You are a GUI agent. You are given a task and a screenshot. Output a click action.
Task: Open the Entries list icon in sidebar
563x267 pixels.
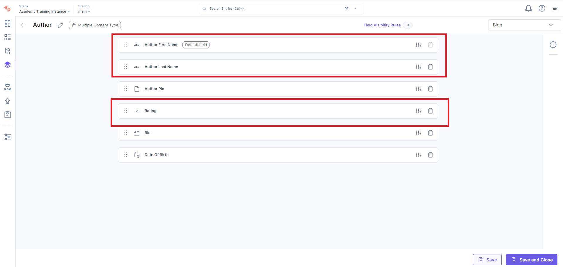click(x=8, y=37)
